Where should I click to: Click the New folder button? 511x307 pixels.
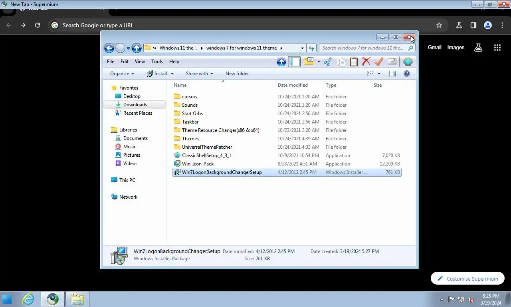(x=237, y=74)
